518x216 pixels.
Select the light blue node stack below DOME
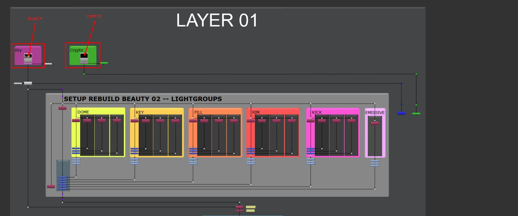[x=76, y=161]
